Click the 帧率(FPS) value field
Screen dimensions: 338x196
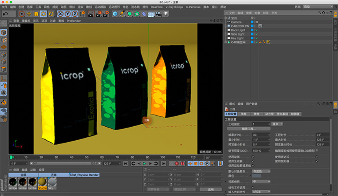[x=261, y=135]
